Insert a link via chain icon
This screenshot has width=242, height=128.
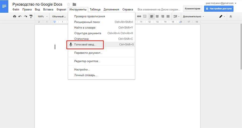pos(139,16)
